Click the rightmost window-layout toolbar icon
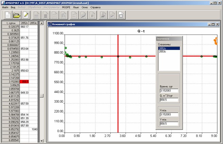 coord(120,15)
